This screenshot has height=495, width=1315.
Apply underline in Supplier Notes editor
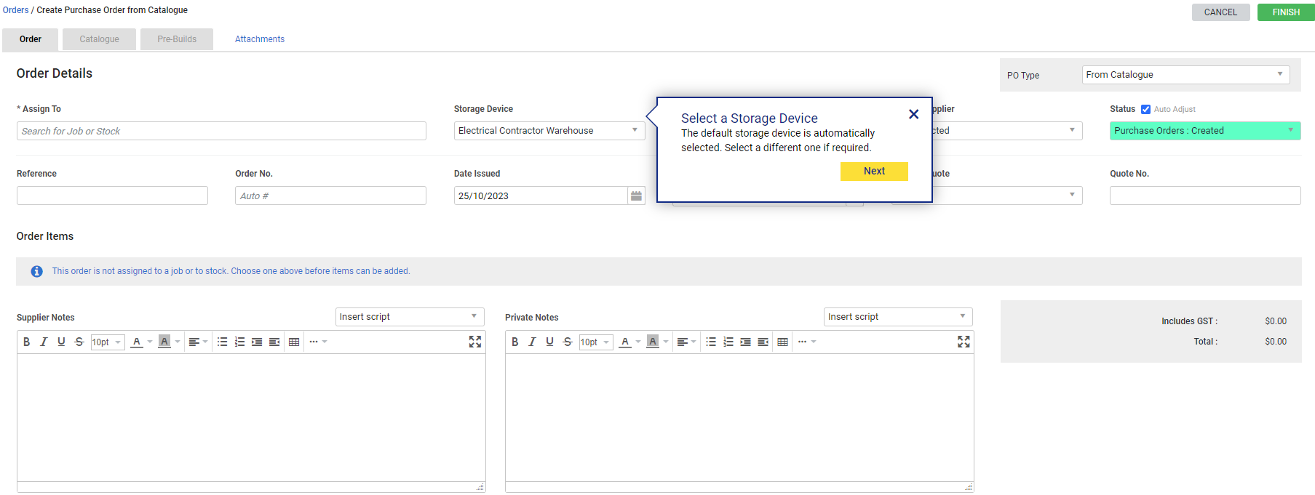click(x=61, y=342)
